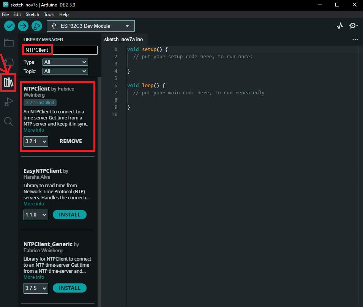
Task: Open the Sketchbook folder panel
Action: 9,43
